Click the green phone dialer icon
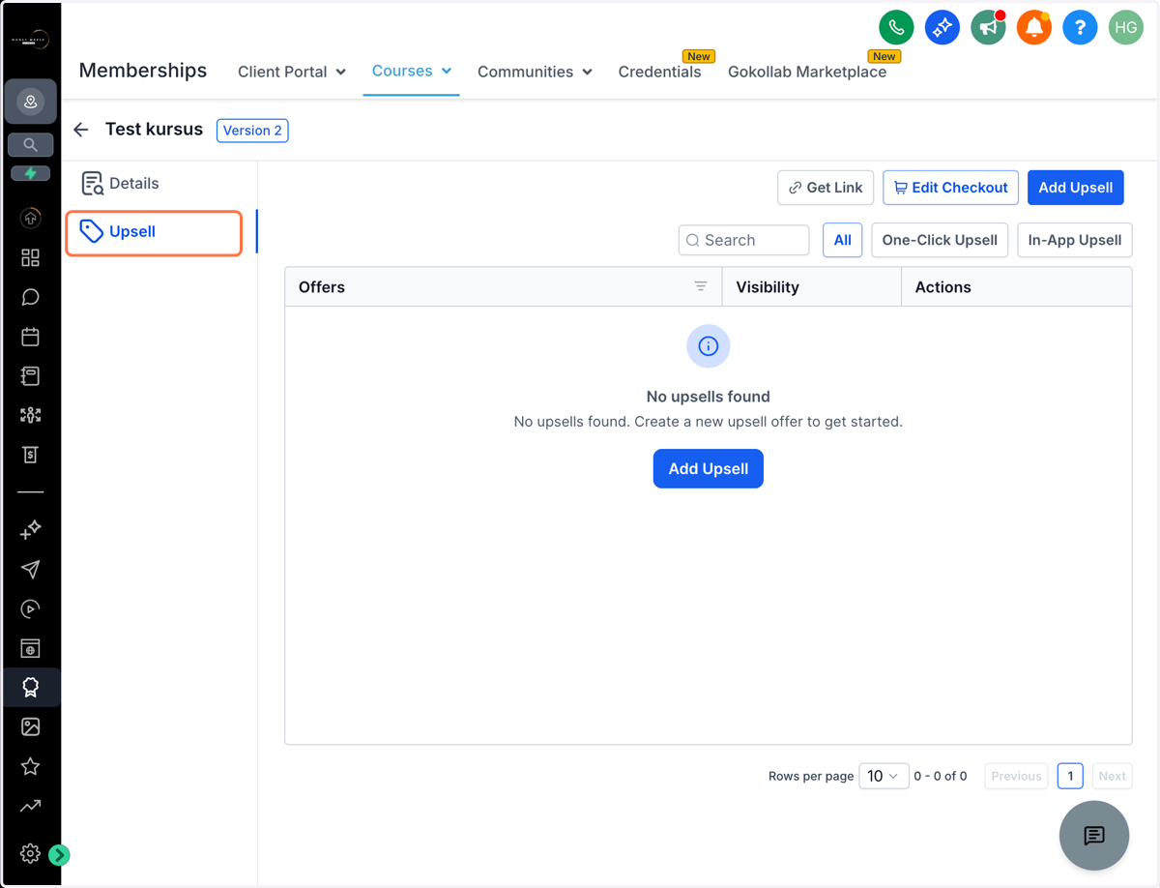The width and height of the screenshot is (1160, 888). (x=896, y=27)
